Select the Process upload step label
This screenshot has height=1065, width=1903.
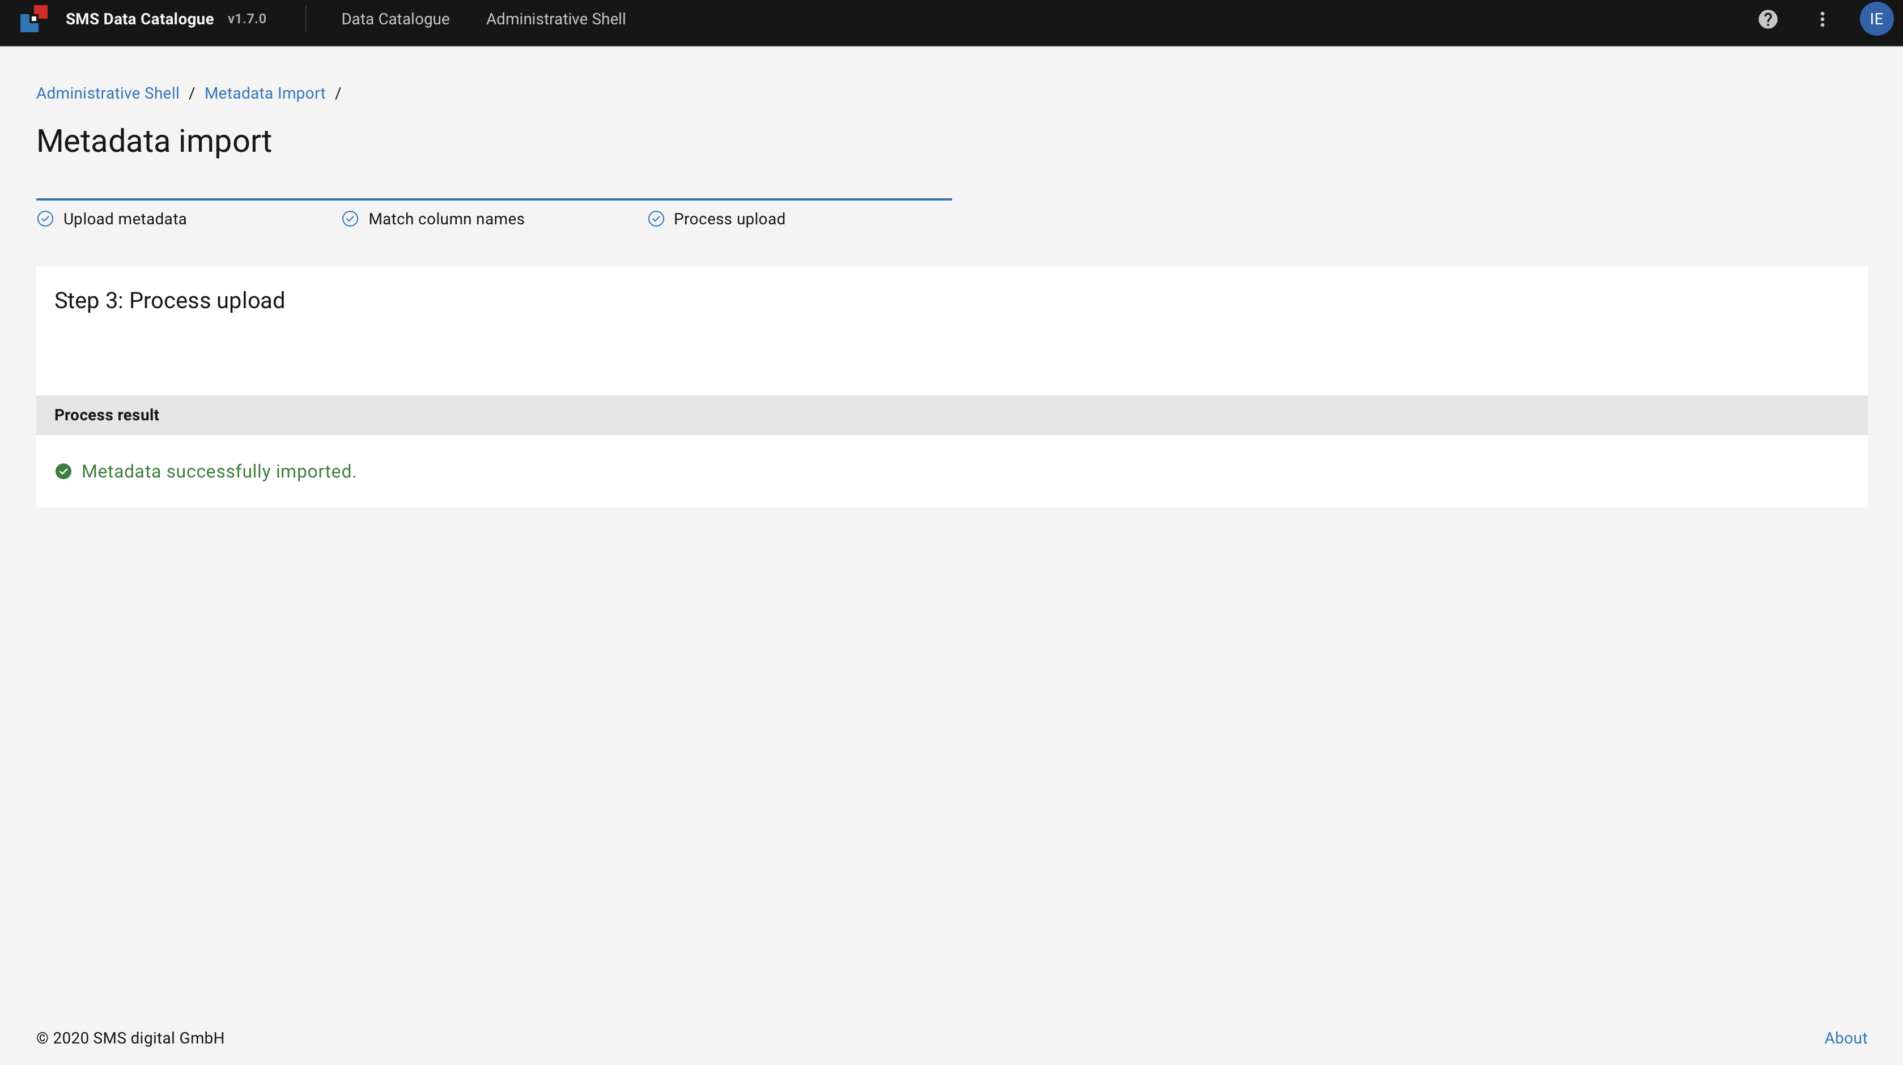[729, 219]
